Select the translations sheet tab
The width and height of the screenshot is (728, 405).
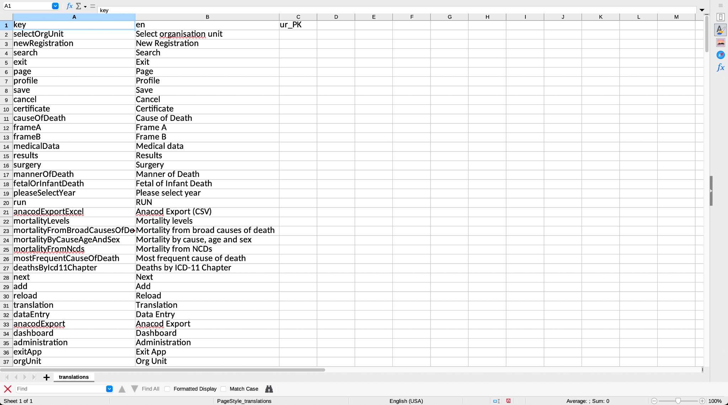tap(74, 377)
